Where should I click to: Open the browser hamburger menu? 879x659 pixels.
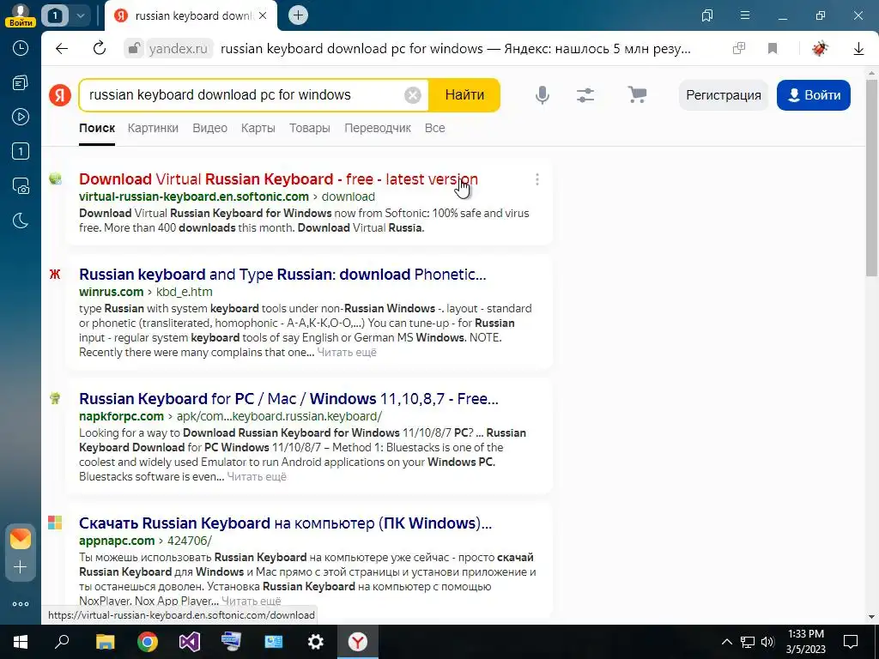[745, 15]
